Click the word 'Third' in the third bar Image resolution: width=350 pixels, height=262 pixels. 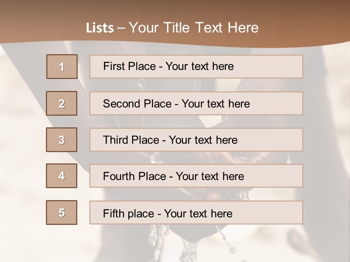click(115, 140)
